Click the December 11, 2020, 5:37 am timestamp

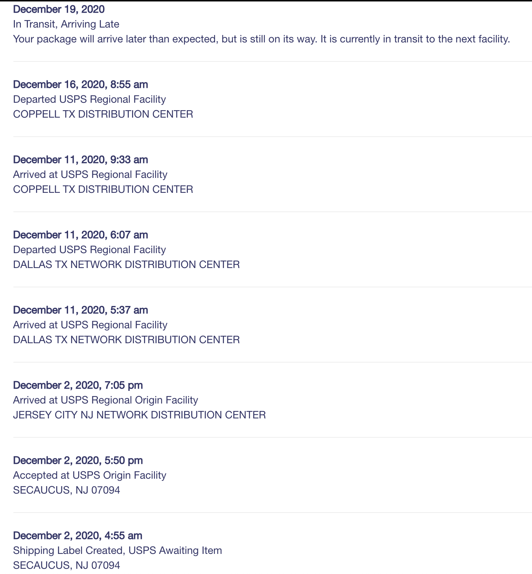(80, 310)
